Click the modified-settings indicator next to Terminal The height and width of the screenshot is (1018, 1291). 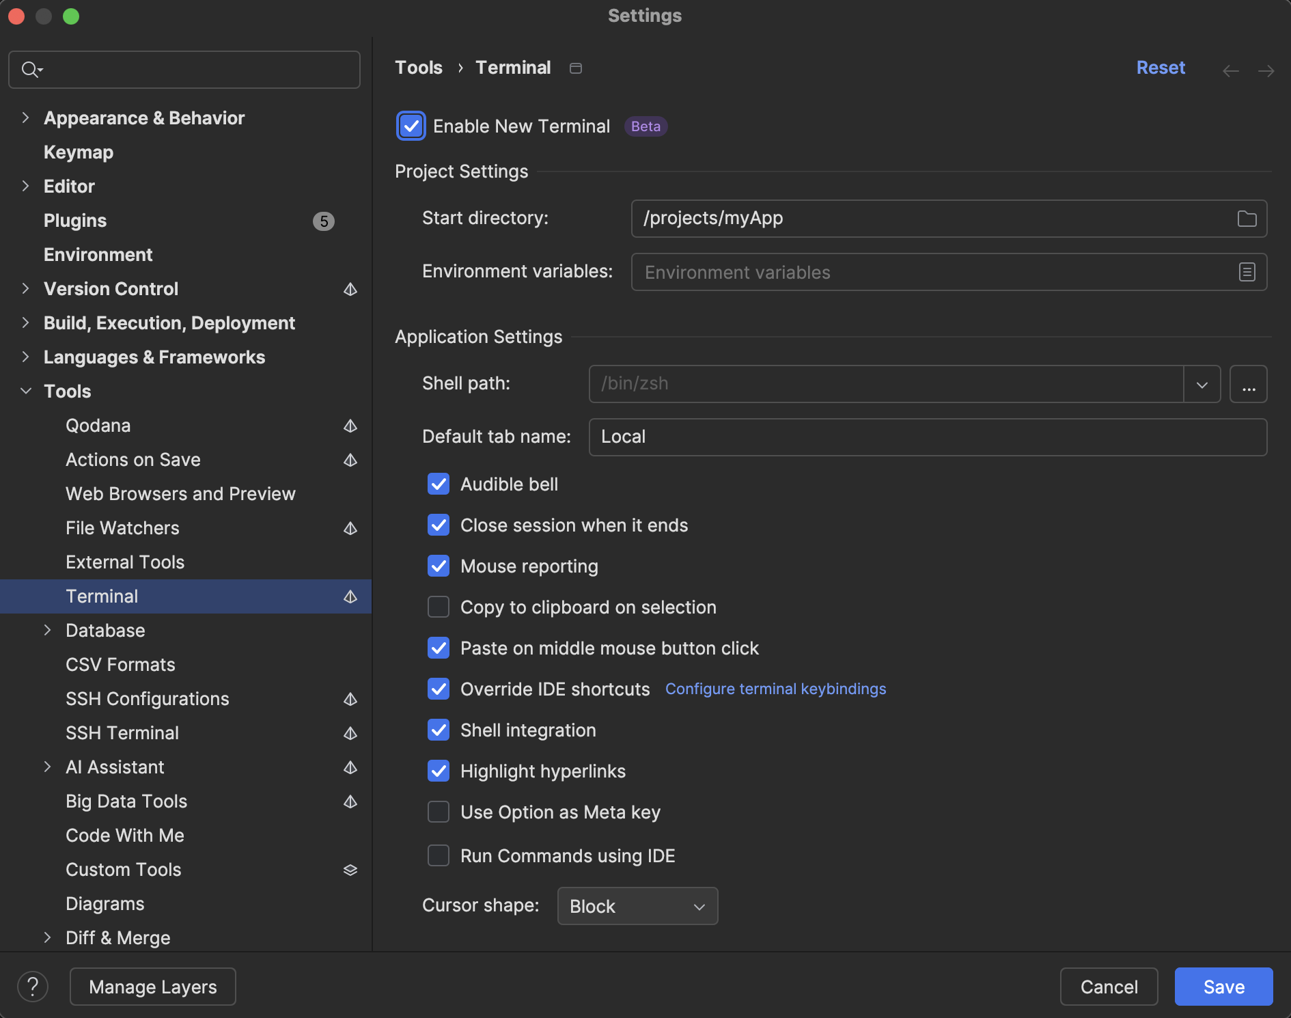tap(350, 596)
